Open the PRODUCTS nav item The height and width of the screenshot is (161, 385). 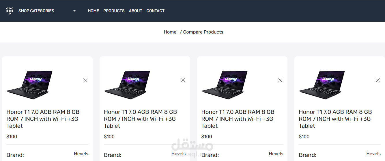point(114,11)
